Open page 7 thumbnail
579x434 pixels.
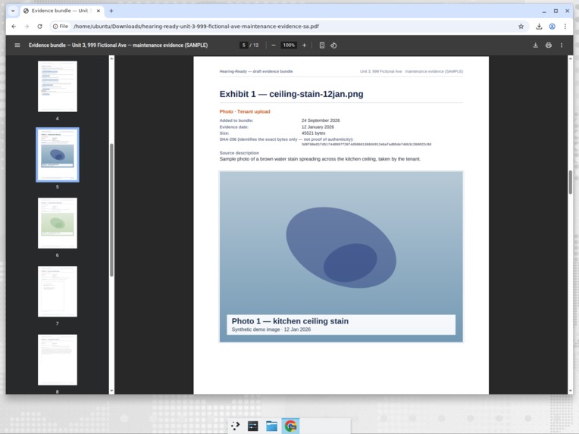tap(58, 291)
